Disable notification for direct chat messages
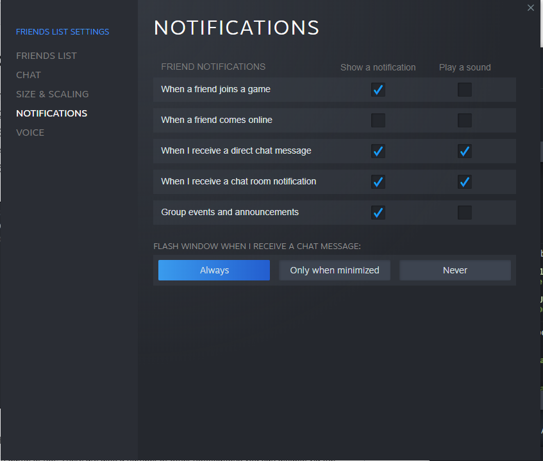 point(378,151)
